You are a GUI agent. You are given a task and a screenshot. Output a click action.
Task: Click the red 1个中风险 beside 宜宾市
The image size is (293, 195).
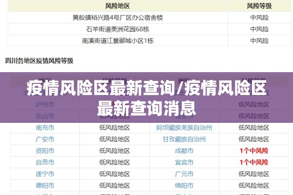[254, 162]
